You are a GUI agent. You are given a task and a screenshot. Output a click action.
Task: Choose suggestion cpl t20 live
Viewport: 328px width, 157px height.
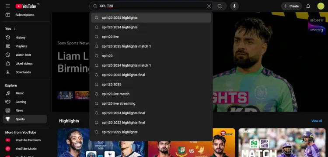click(151, 37)
